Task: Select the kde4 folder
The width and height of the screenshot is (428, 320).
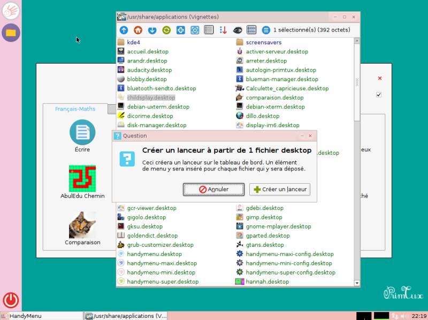Action: click(x=133, y=42)
